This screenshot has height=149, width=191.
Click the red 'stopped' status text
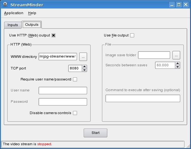(44, 144)
